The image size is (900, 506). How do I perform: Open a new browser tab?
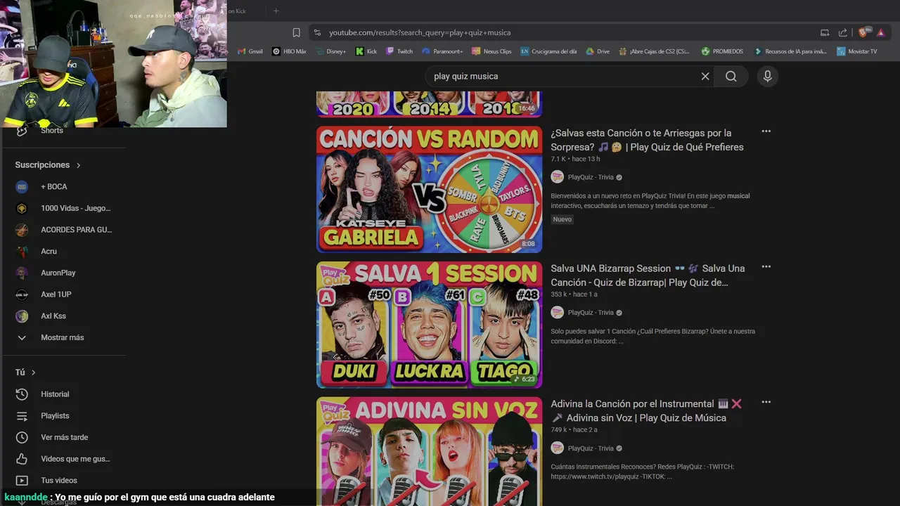point(276,11)
